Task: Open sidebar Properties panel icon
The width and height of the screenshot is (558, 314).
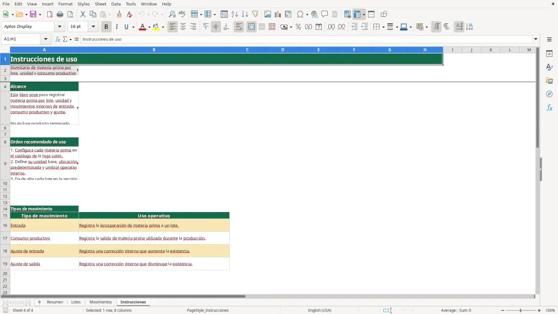Action: pyautogui.click(x=549, y=54)
